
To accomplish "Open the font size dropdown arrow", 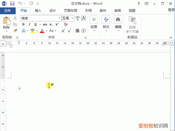I will coord(73,18).
